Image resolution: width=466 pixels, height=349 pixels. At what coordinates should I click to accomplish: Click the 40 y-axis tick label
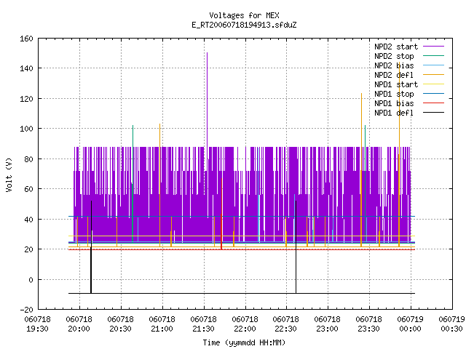28,220
